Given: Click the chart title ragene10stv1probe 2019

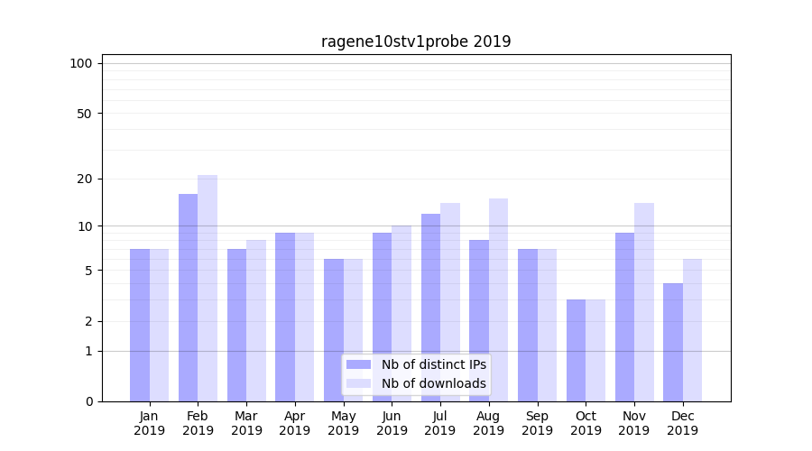Looking at the screenshot, I should tap(416, 41).
